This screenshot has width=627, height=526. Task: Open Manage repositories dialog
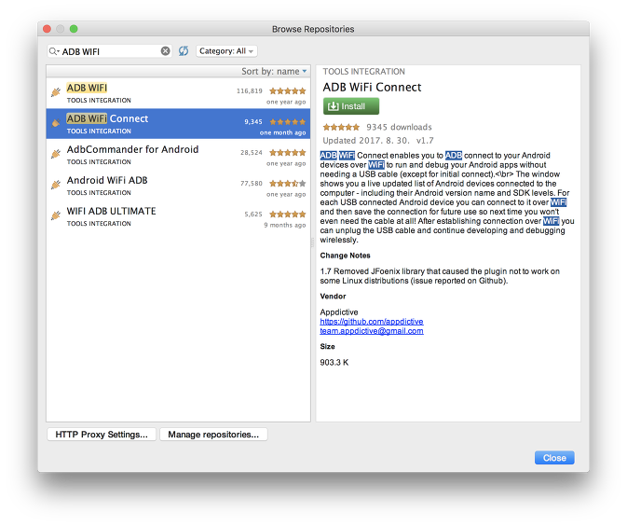click(213, 435)
